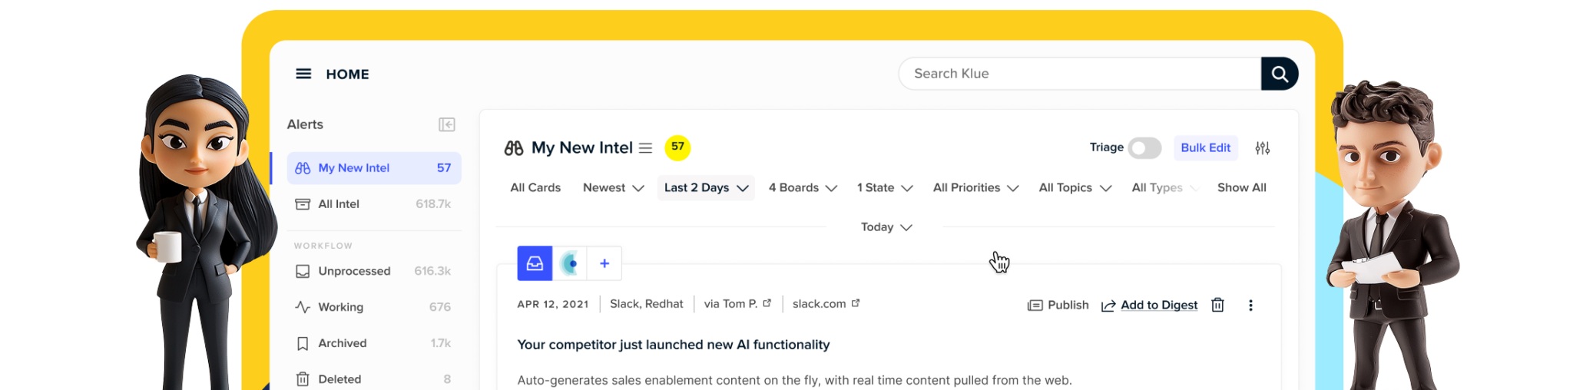Click the trash icon on the card
This screenshot has height=390, width=1573.
1217,305
